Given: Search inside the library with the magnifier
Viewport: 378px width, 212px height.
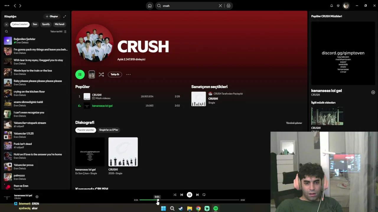Looking at the screenshot, I should [6, 32].
